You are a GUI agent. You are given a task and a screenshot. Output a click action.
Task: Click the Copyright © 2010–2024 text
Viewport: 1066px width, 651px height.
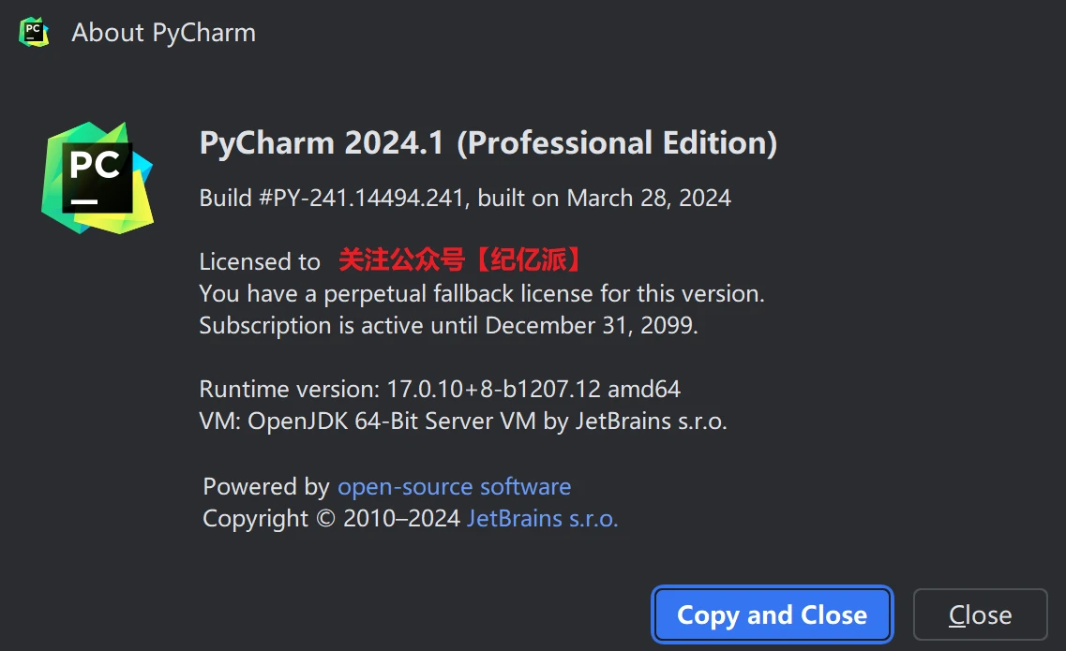331,519
